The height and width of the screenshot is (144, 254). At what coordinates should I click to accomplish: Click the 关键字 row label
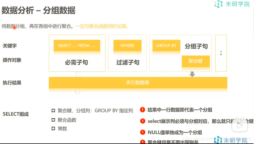10,46
